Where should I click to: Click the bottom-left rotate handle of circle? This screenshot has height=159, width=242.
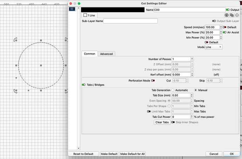(15, 91)
